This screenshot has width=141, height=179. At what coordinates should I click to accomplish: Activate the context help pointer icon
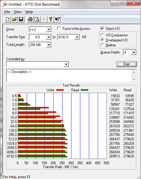coord(57,19)
